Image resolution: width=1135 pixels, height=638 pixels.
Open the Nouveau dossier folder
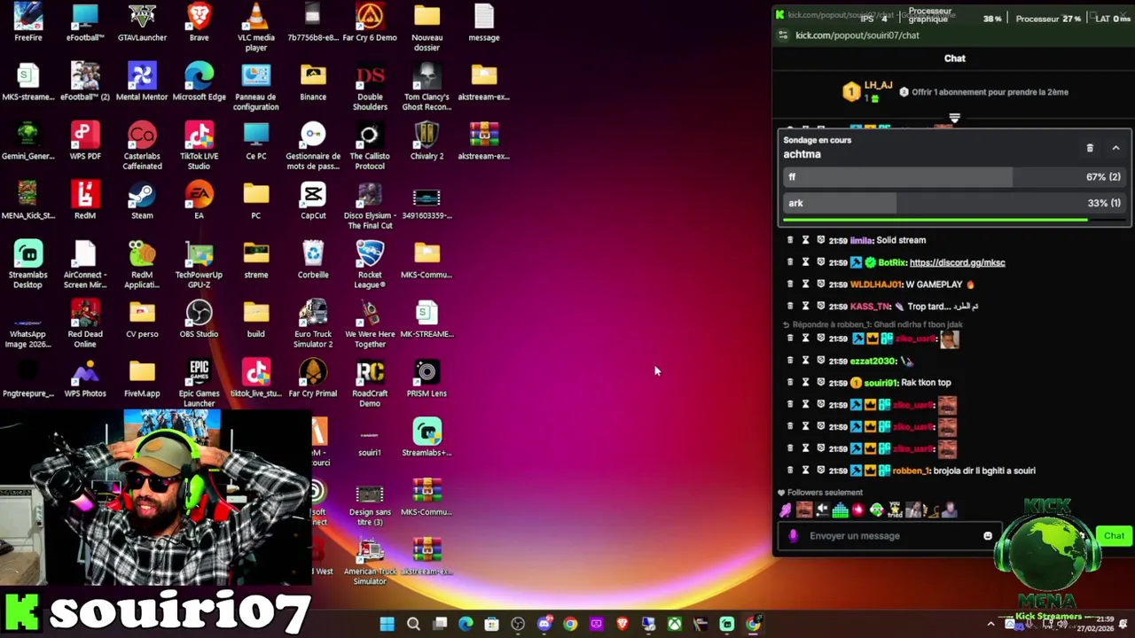coord(427,27)
